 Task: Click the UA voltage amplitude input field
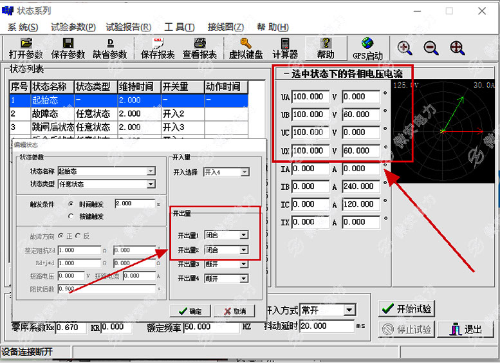310,97
